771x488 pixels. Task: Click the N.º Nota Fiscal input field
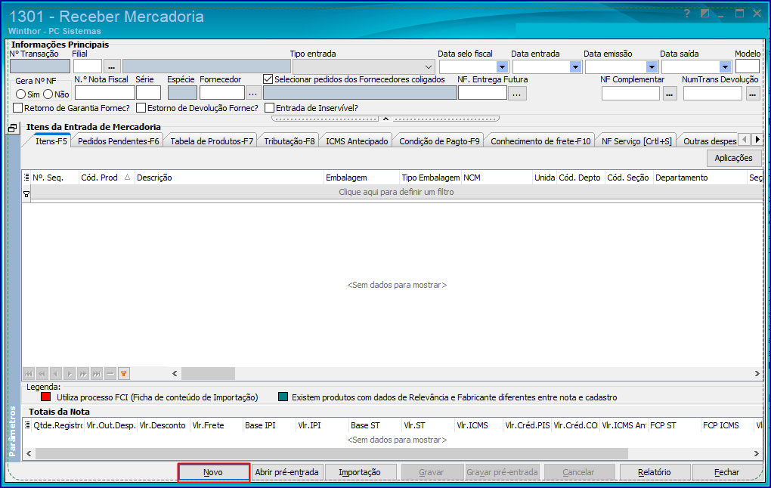pyautogui.click(x=105, y=93)
